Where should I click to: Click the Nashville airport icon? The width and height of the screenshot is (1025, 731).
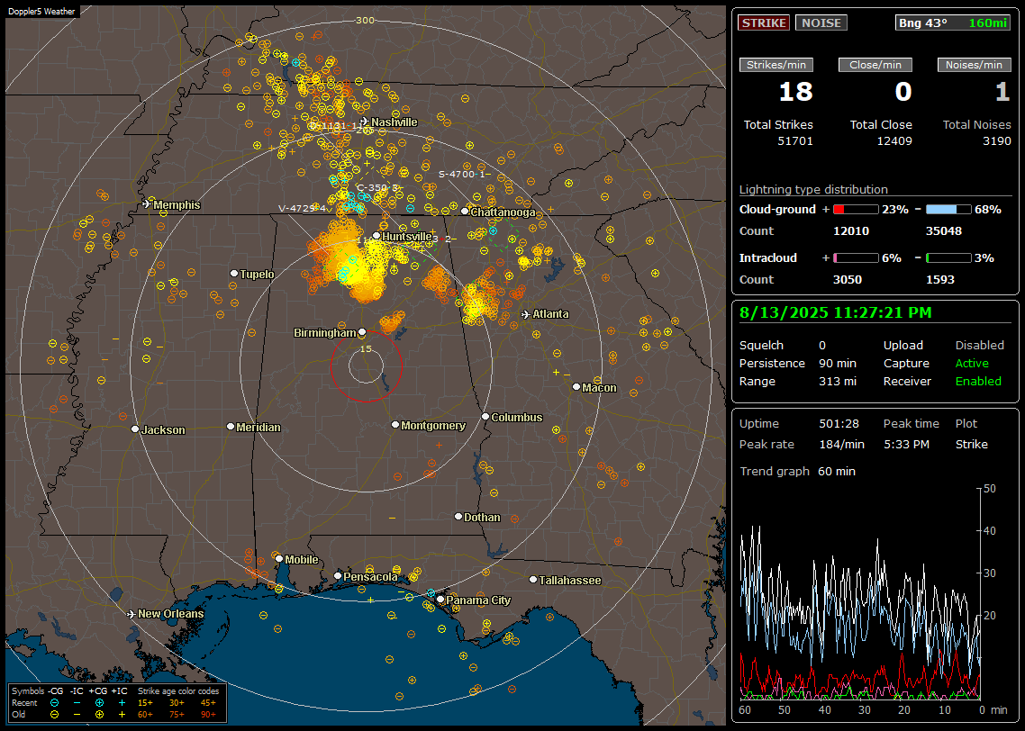[364, 122]
